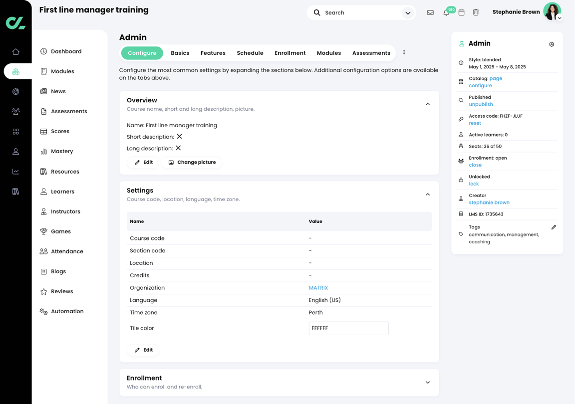Viewport: 575px width, 404px height.
Task: Click the Tile color FFFFFF field
Action: (348, 328)
